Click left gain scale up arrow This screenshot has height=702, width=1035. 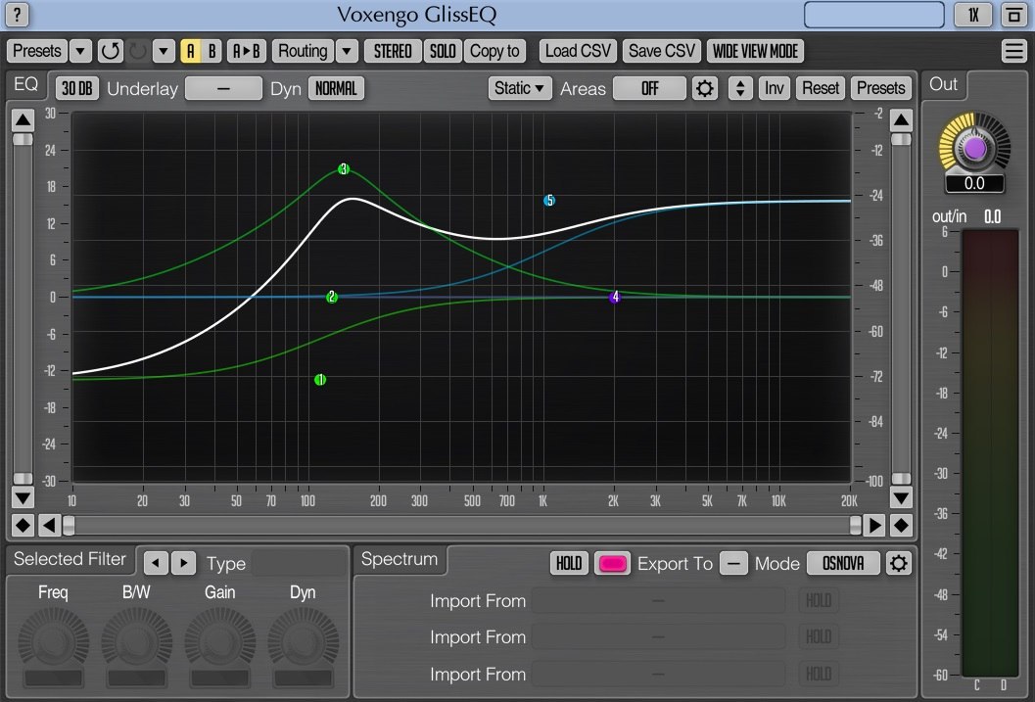23,120
